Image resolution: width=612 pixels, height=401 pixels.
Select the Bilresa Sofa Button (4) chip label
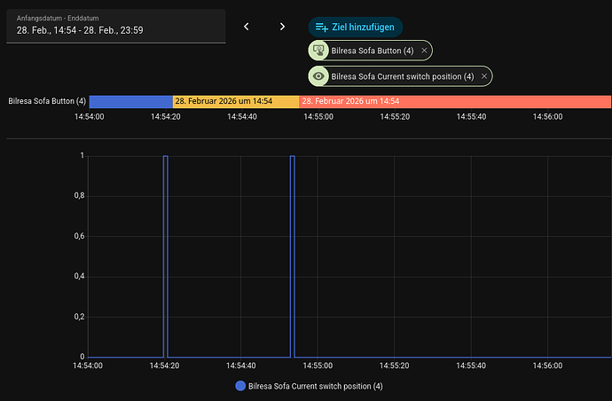372,51
